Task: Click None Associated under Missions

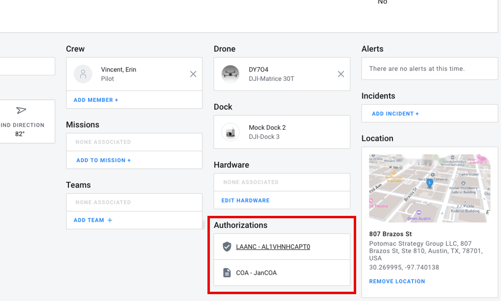Action: tap(103, 142)
